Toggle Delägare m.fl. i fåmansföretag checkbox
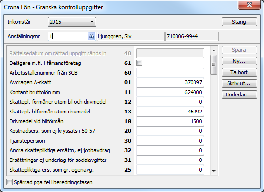Screen dimensions: 264x192 point(139,63)
